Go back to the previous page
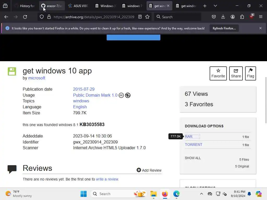This screenshot has width=267, height=200. [6, 17]
